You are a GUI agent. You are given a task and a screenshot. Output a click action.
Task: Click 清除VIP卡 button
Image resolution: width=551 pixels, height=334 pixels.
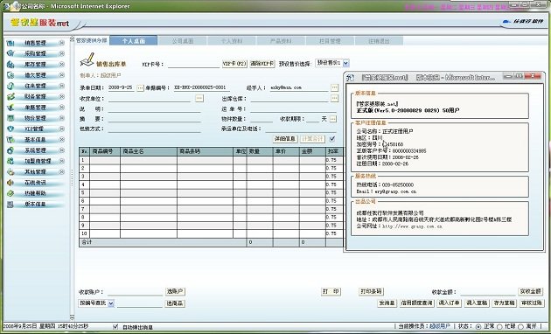(262, 64)
